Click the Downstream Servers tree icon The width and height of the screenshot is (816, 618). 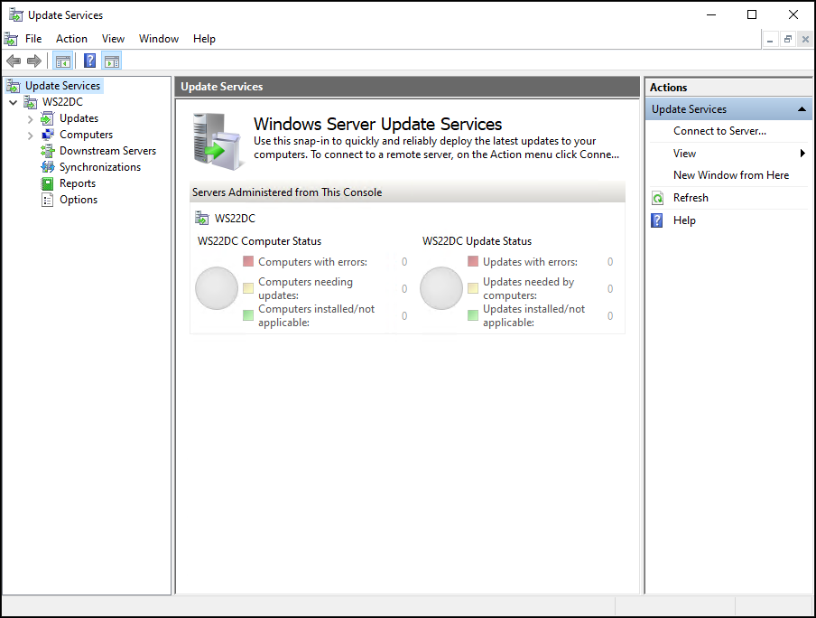coord(47,151)
